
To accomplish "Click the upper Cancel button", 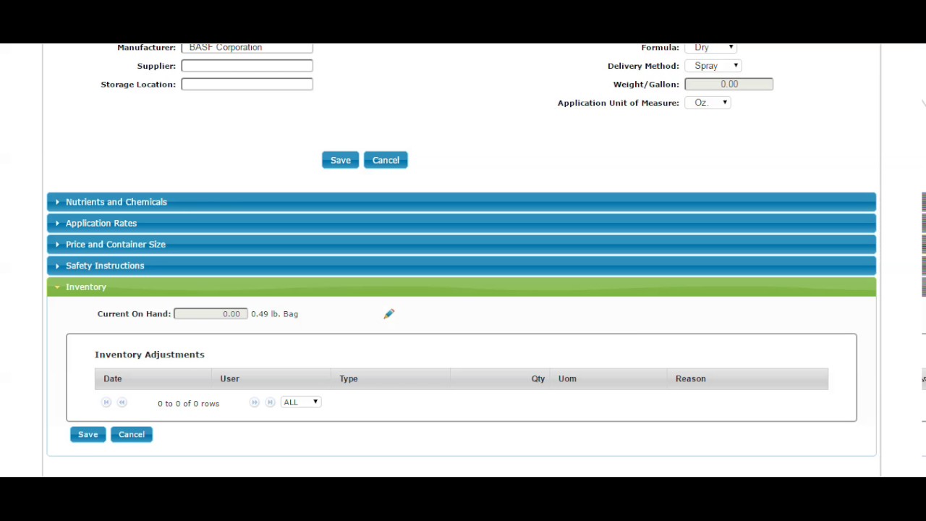I will [386, 160].
